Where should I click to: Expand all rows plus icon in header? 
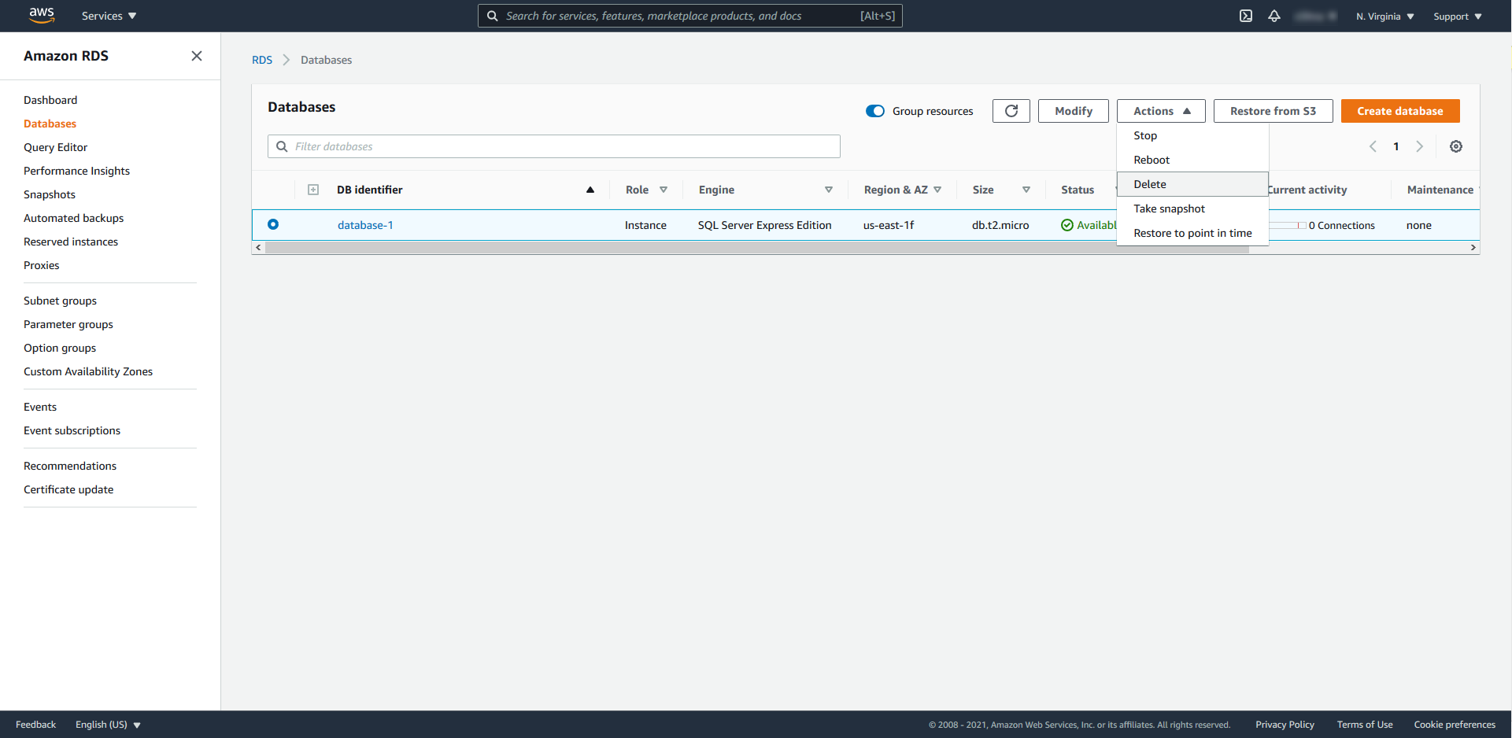(x=313, y=190)
